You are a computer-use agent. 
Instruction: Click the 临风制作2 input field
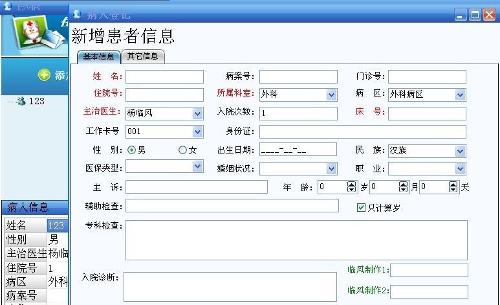pos(429,291)
